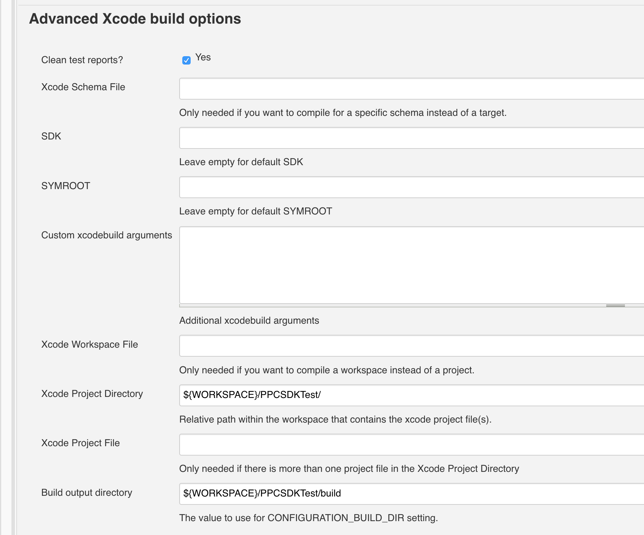644x535 pixels.
Task: Click the 'Clean test reports?' label text
Action: point(82,60)
